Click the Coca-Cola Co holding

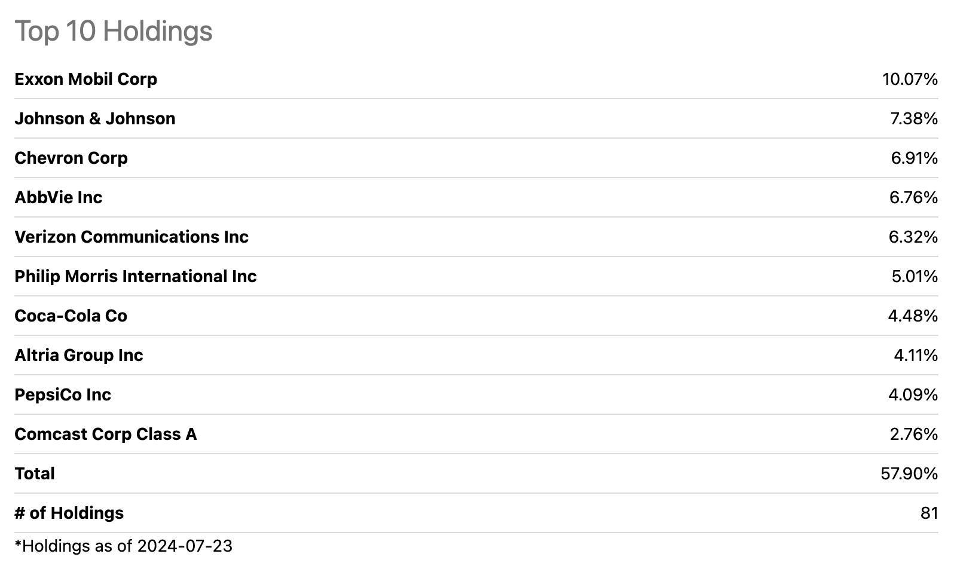[x=71, y=316]
